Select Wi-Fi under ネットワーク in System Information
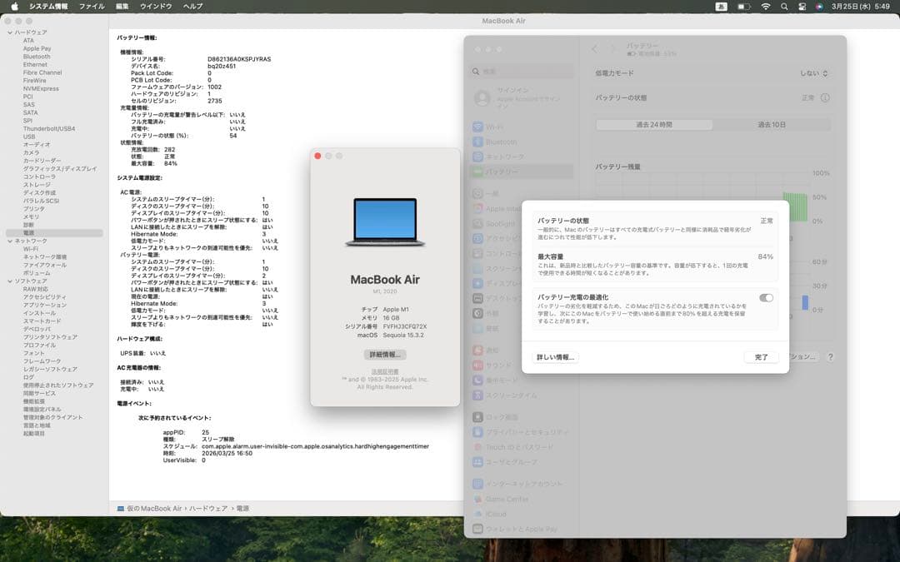900x562 pixels. coord(31,250)
